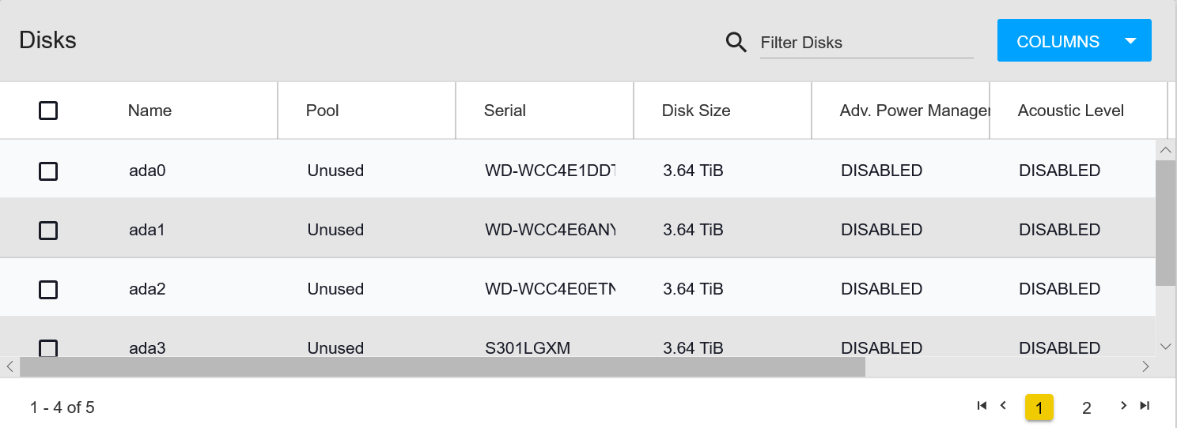This screenshot has width=1177, height=428.
Task: Click vertical scrollbar down arrow
Action: point(1165,346)
